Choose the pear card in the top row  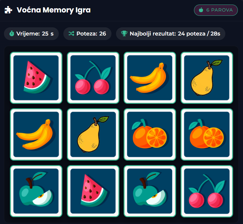[207, 78]
